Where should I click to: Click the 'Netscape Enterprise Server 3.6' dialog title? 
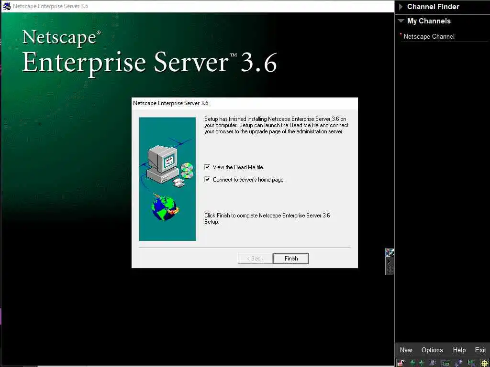[171, 103]
